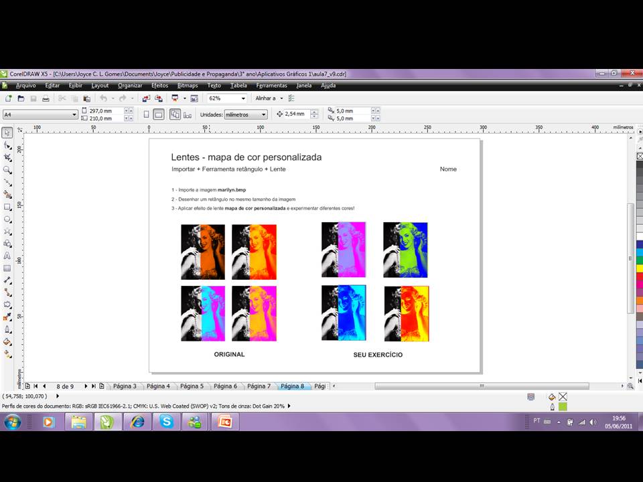The width and height of the screenshot is (643, 482).
Task: Open the Ferramentas menu
Action: 271,86
